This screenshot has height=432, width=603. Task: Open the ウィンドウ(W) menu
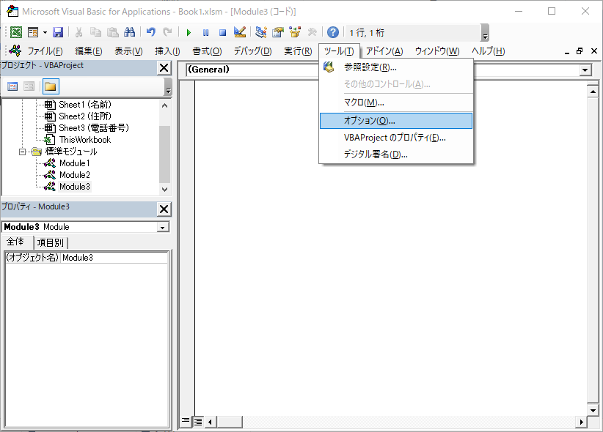pos(437,51)
